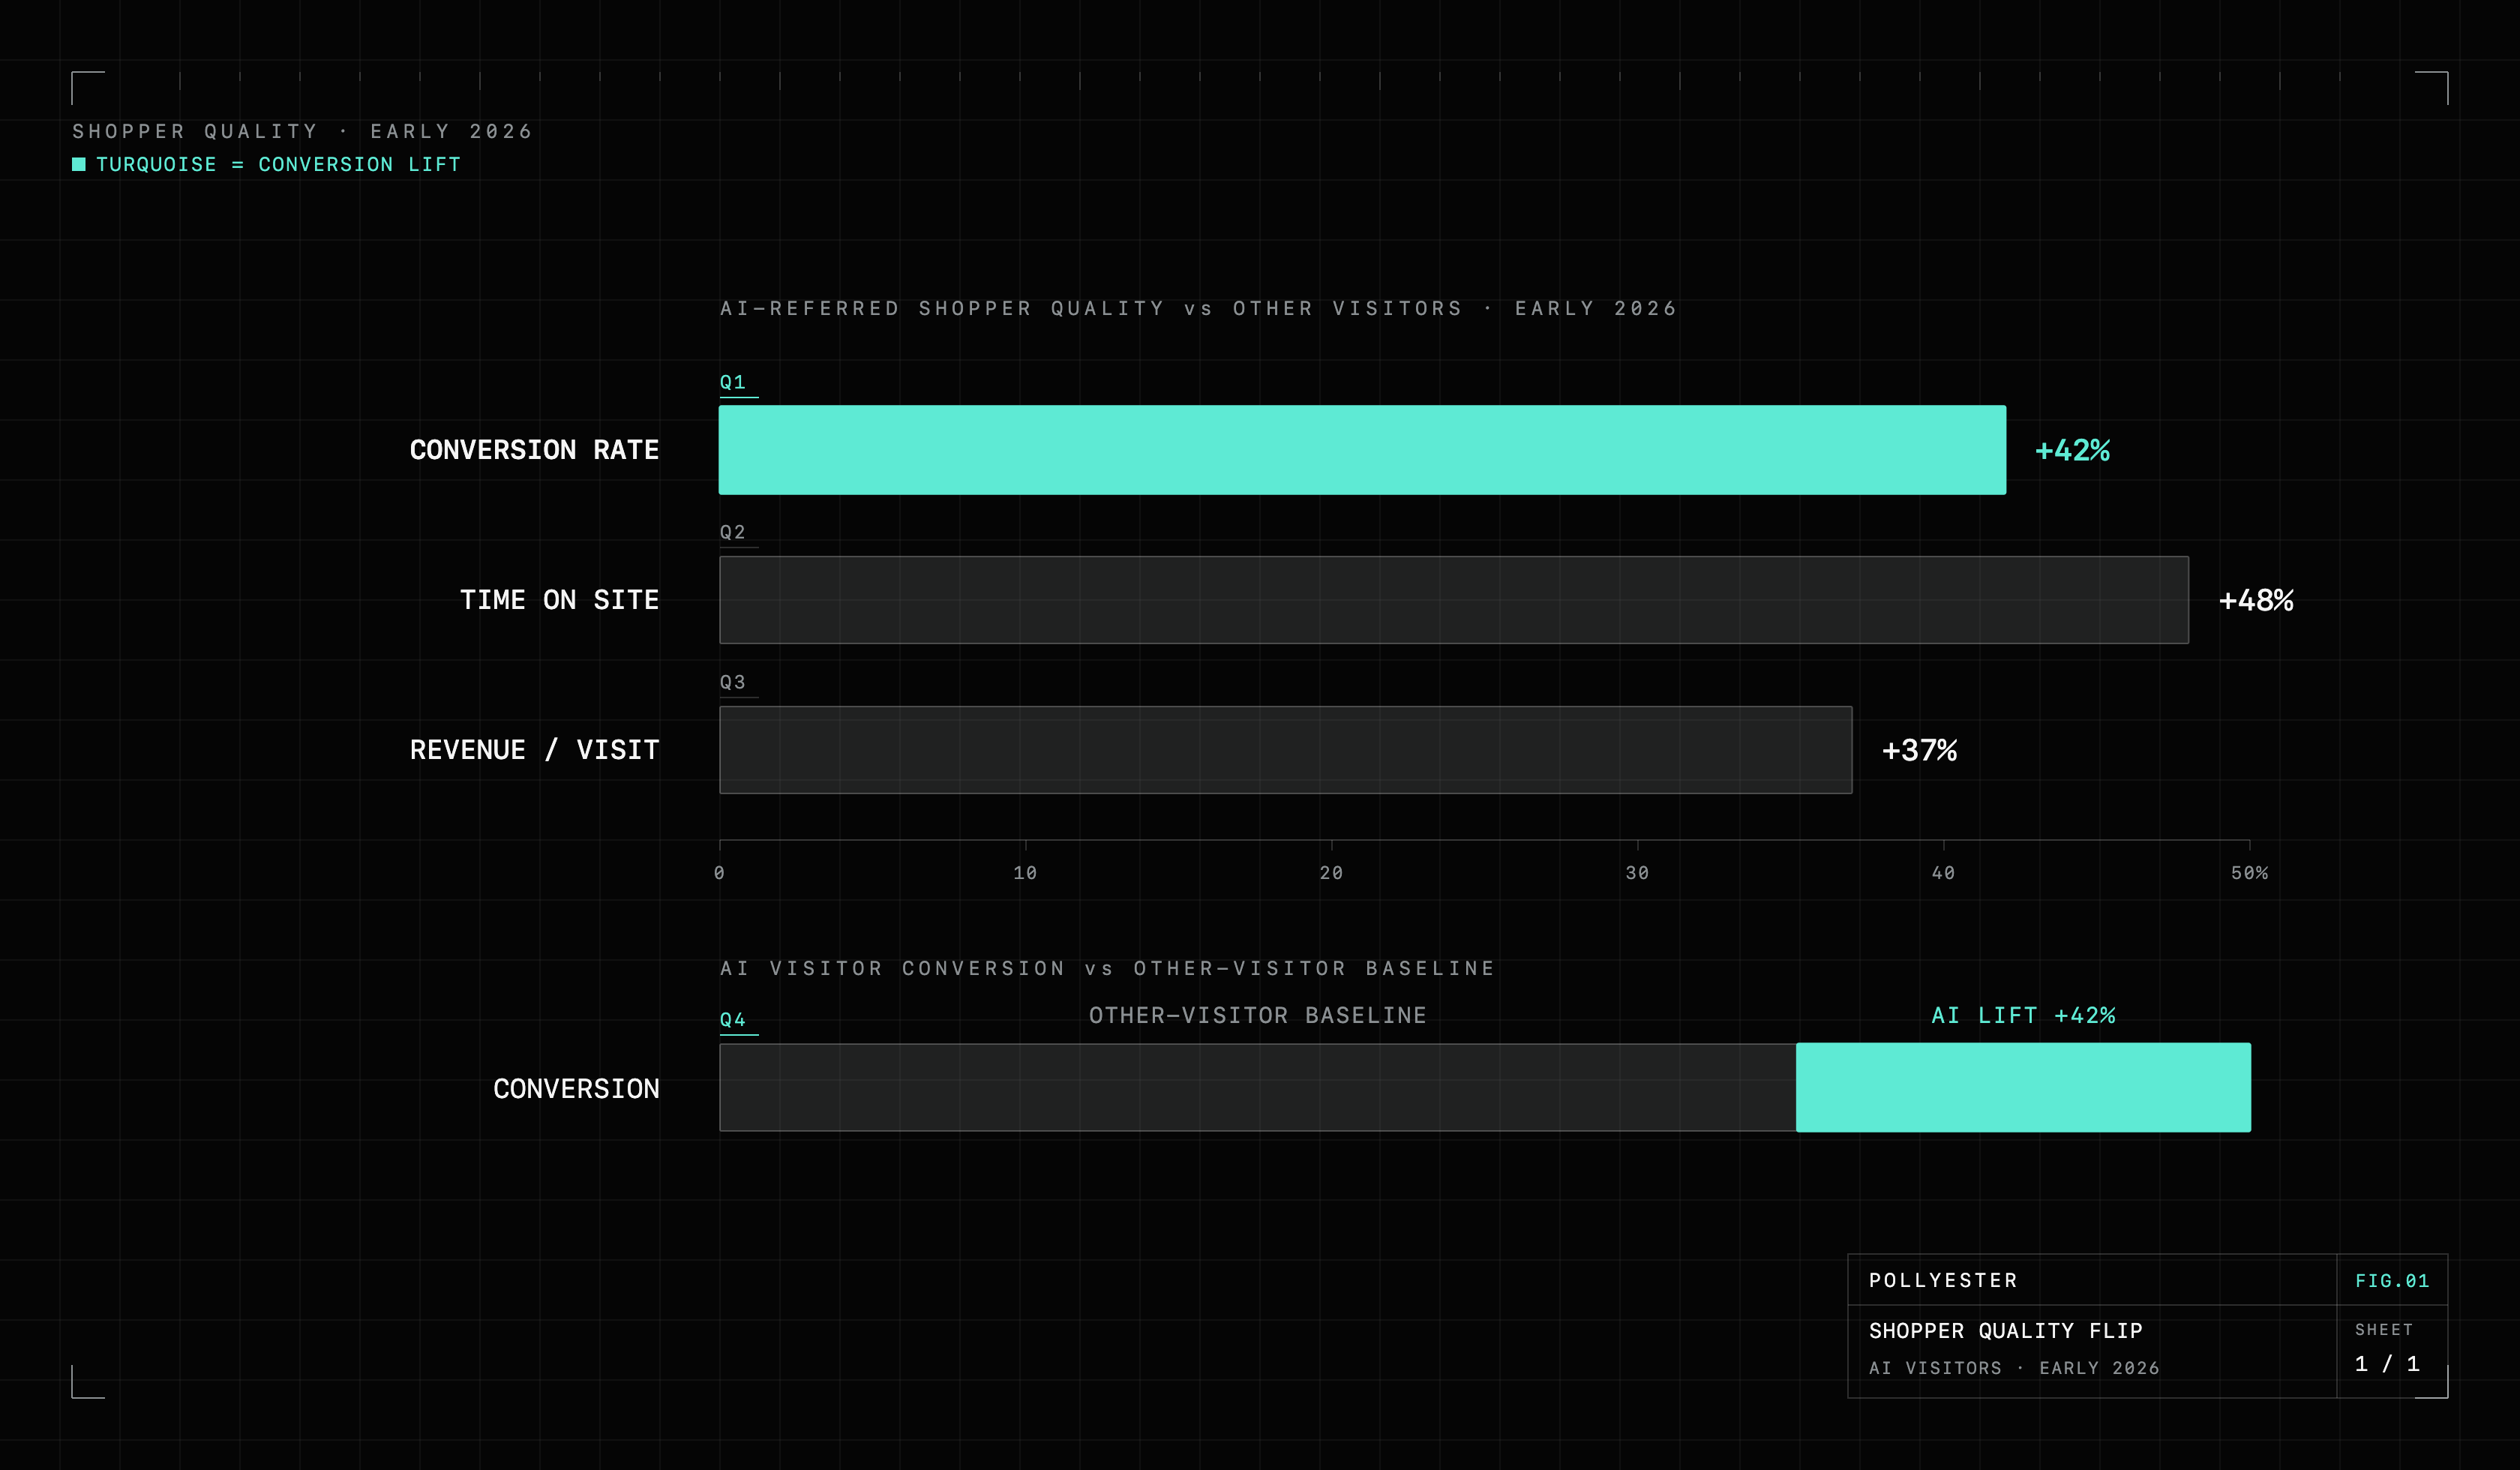Click the Q2 label

tap(733, 532)
